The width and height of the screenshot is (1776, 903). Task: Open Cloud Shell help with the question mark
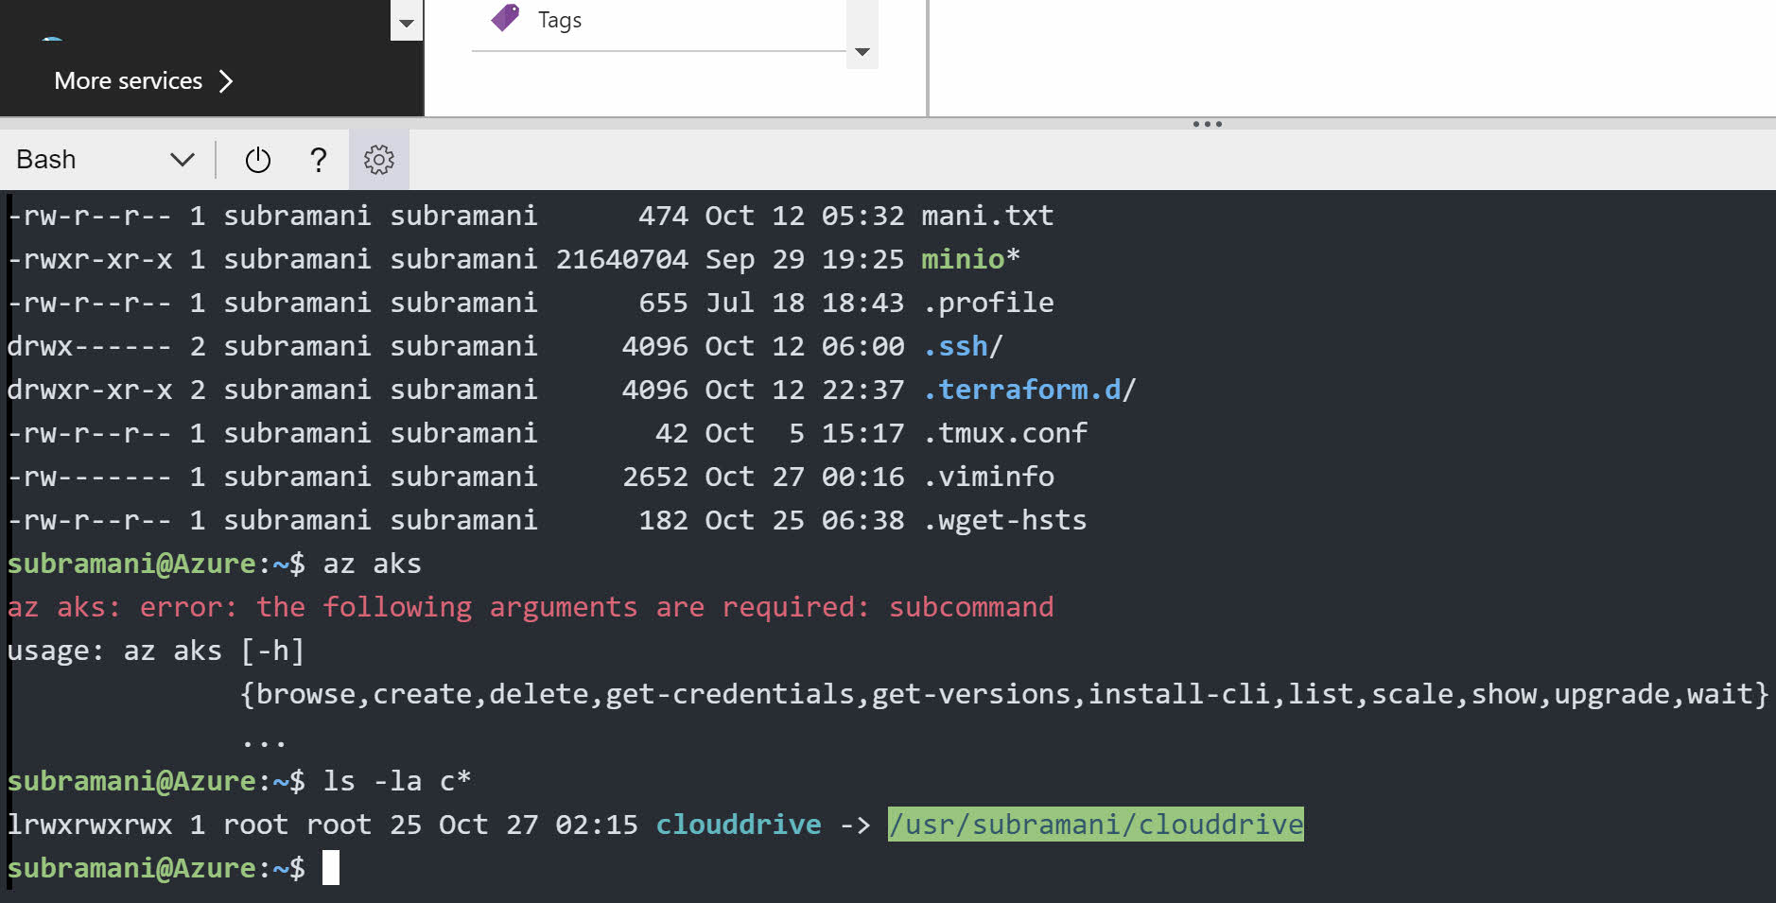319,159
